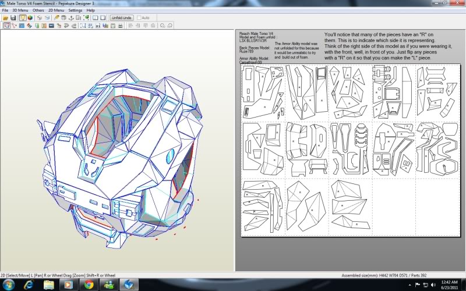Screen dimensions: 466x291
Task: Open Windows Media Player from taskbar
Action: (x=68, y=285)
